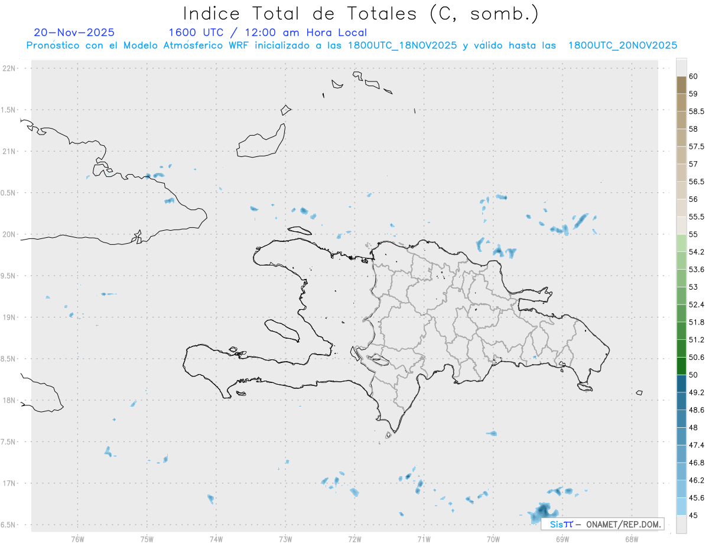The width and height of the screenshot is (709, 547).
Task: Click the colorbar value "50.6"
Action: (x=696, y=357)
